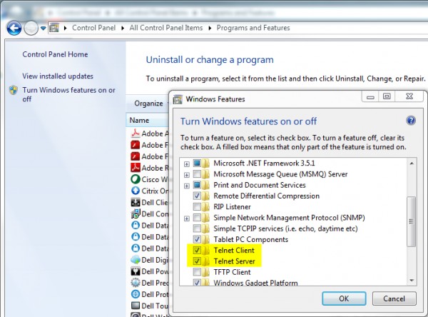Viewport: 428px width, 317px height.
Task: Toggle Print and Document Services checkbox
Action: click(x=197, y=185)
